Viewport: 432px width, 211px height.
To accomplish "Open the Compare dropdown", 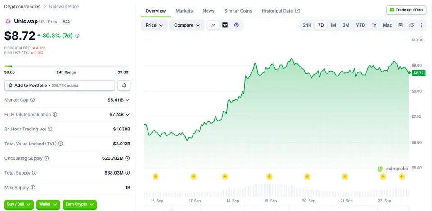I will click(187, 25).
